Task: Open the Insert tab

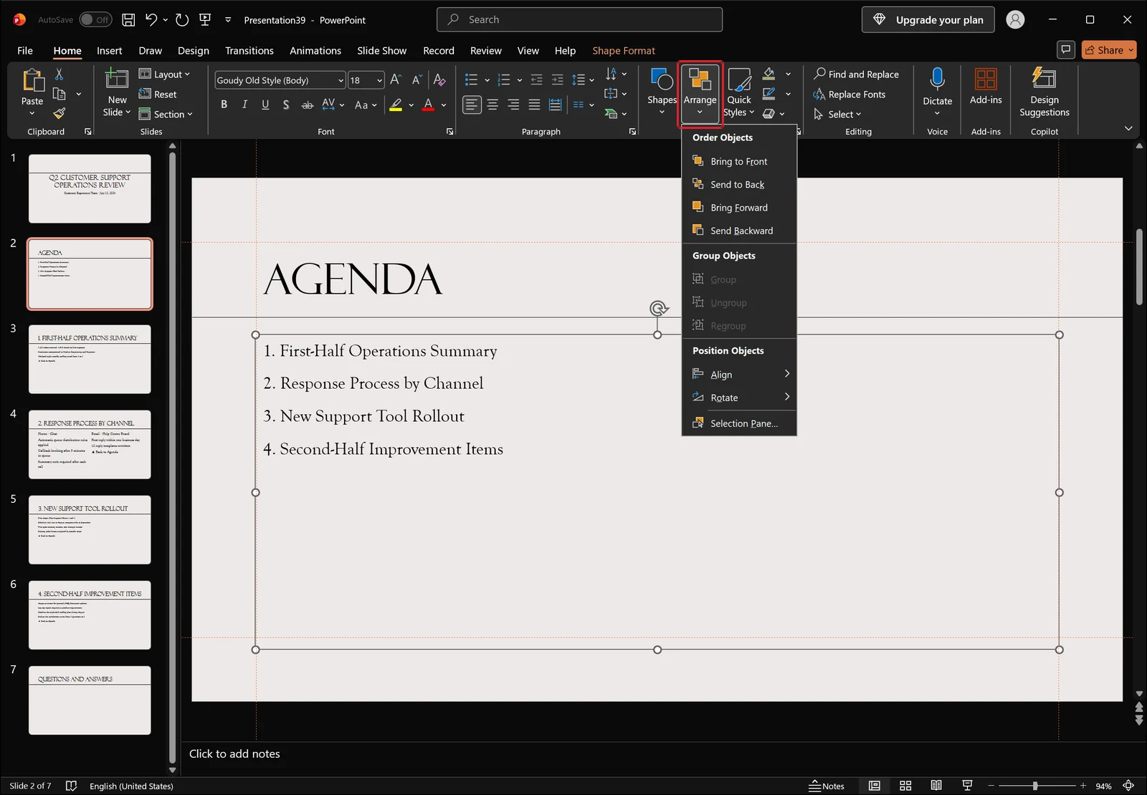Action: coord(109,50)
